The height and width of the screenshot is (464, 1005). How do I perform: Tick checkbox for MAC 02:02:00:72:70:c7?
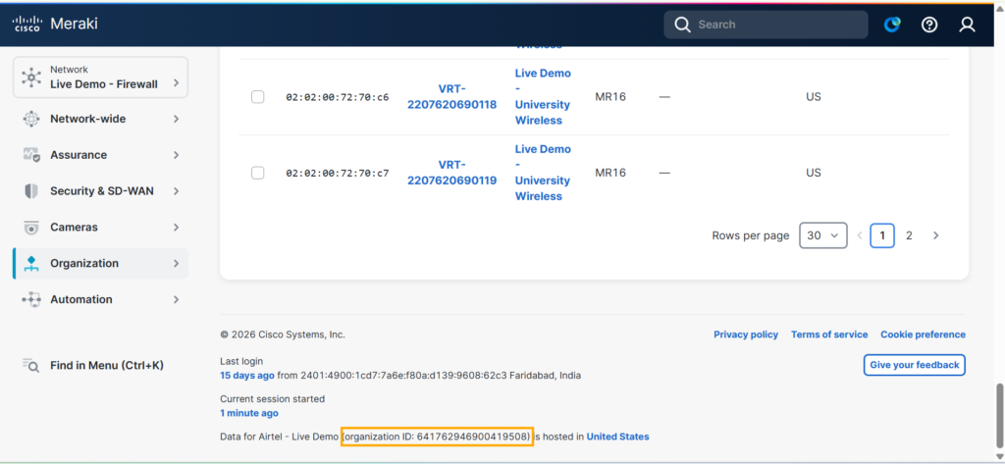[258, 173]
